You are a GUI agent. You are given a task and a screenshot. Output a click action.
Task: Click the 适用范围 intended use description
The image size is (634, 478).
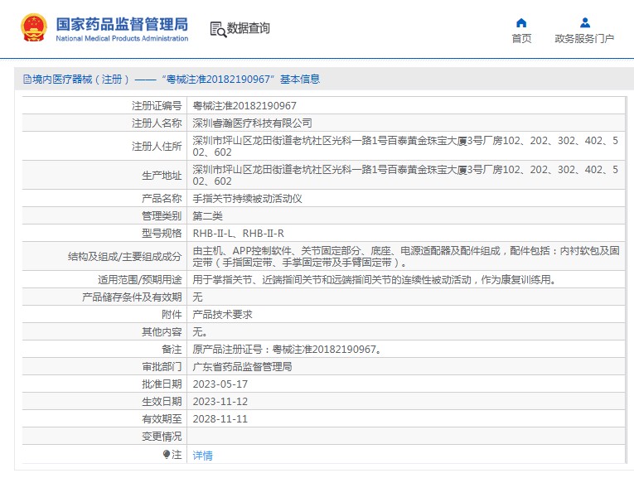pos(375,280)
